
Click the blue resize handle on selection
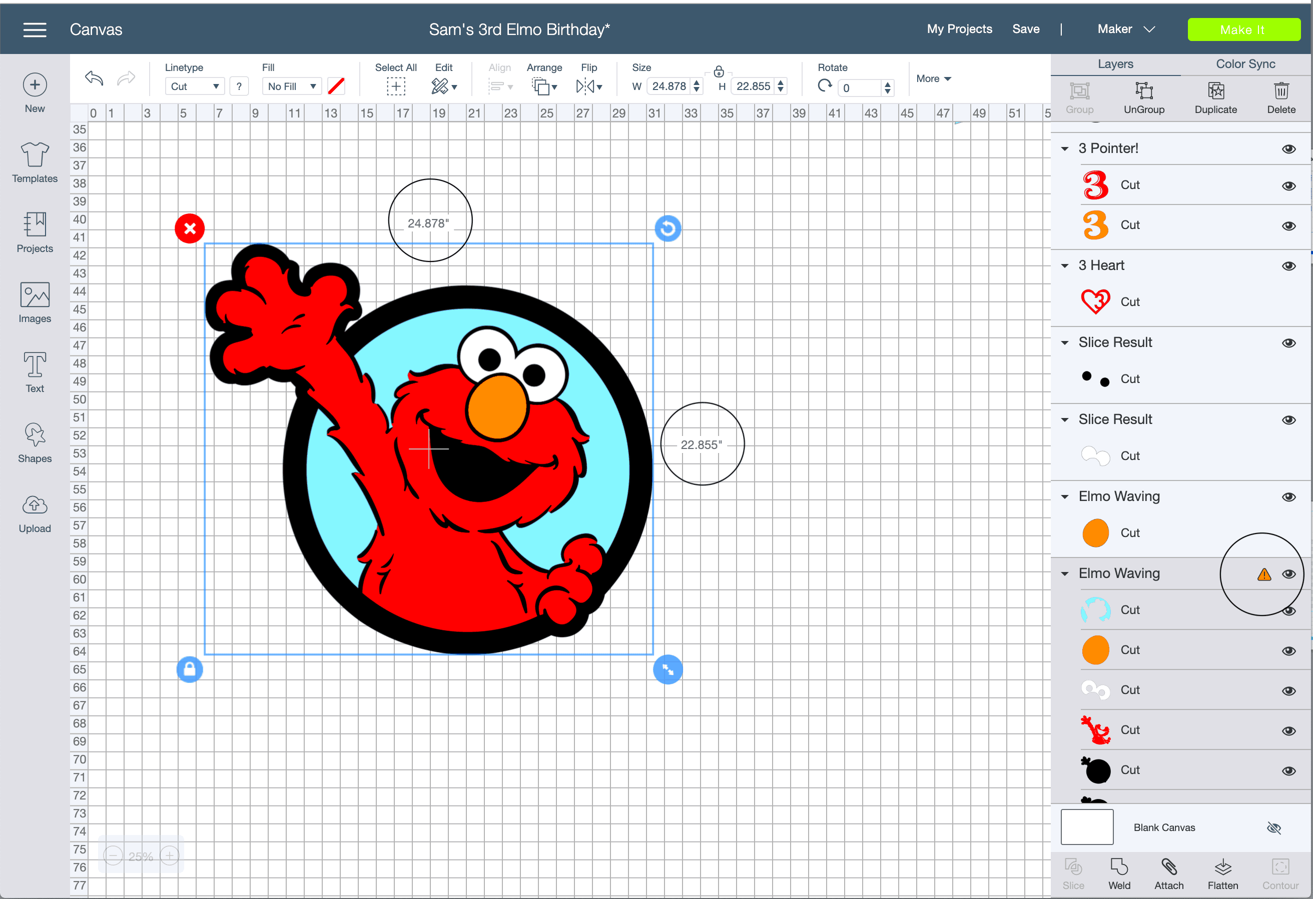tap(668, 669)
